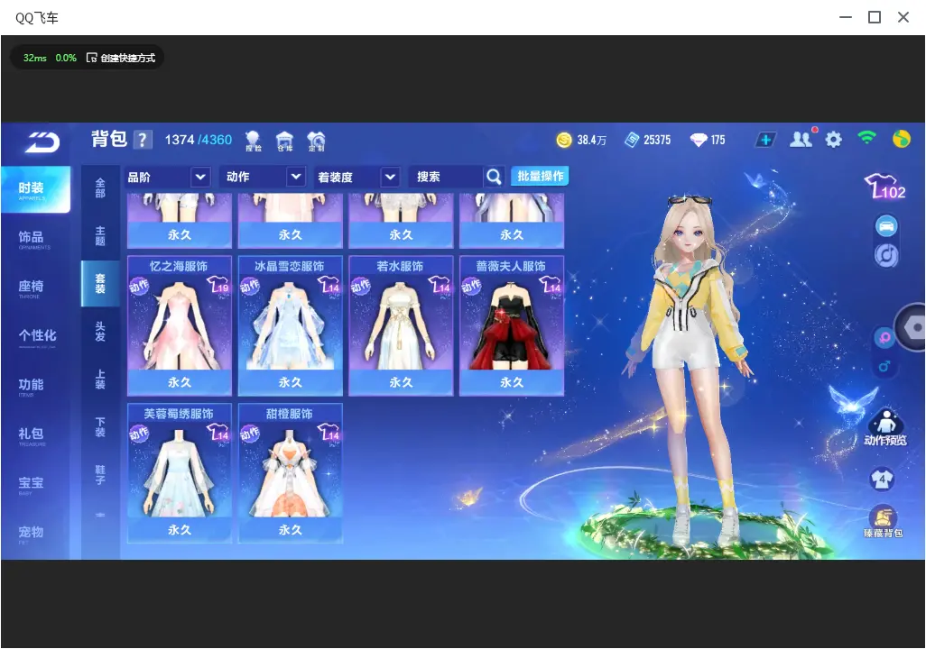Expand the 着装度 dropdown
Image resolution: width=926 pixels, height=649 pixels.
click(357, 177)
